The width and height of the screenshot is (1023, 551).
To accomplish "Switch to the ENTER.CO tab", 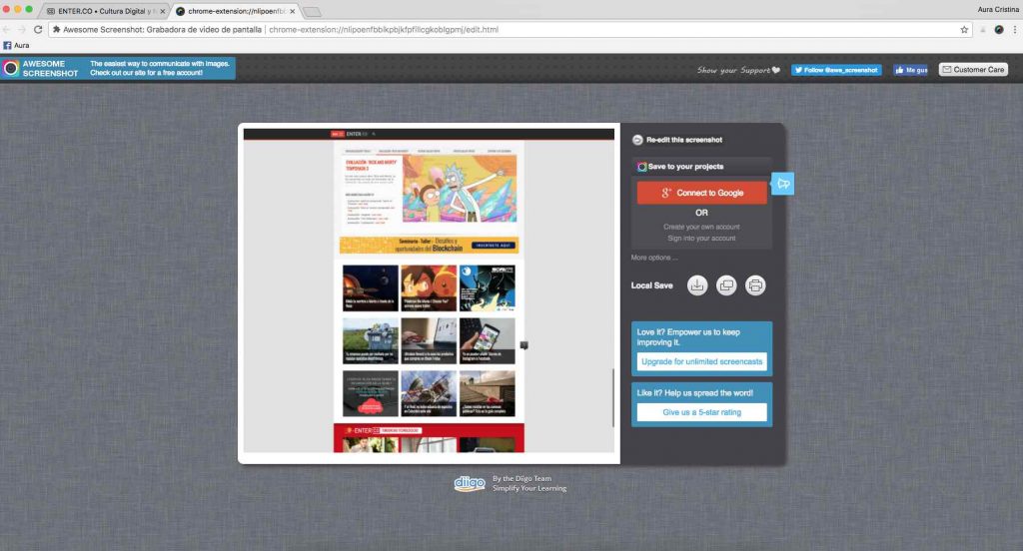I will click(102, 11).
